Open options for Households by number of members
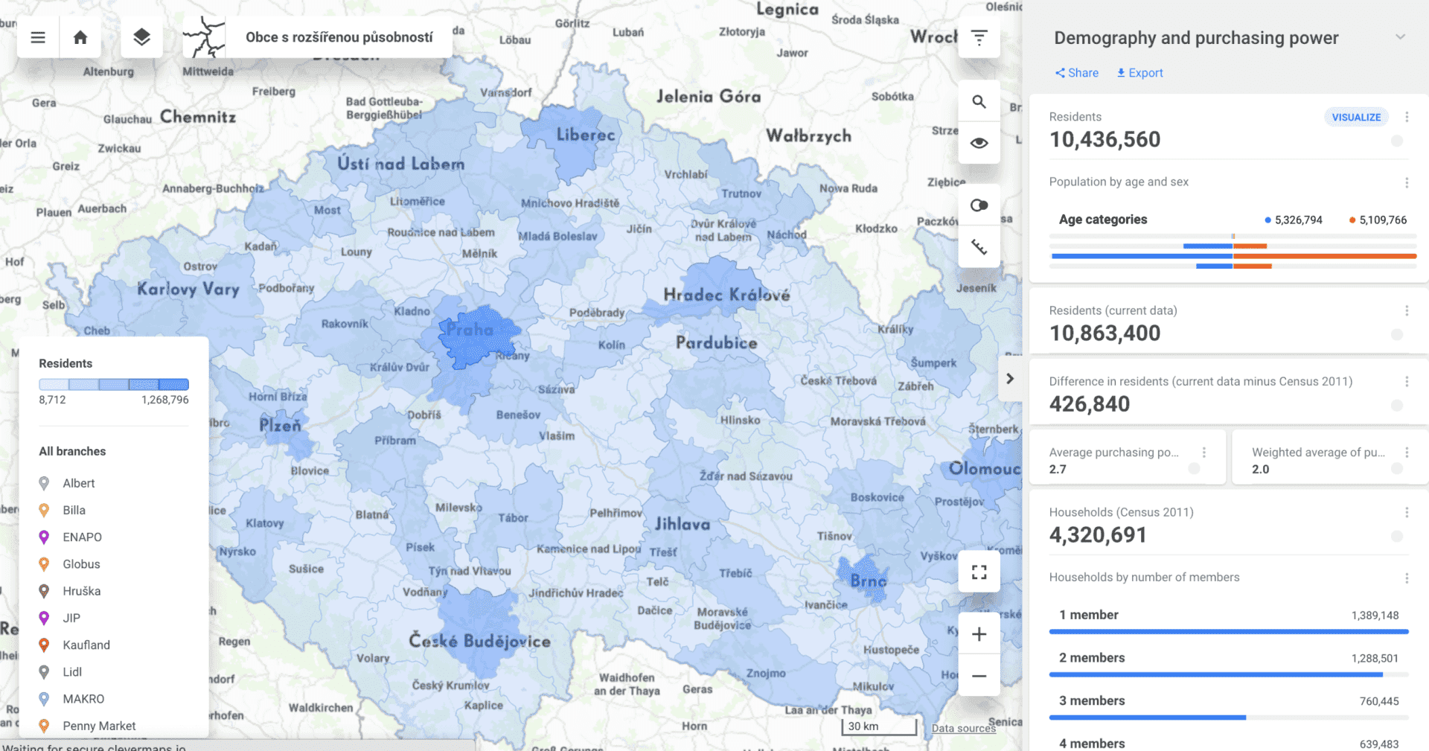The width and height of the screenshot is (1429, 751). point(1407,577)
